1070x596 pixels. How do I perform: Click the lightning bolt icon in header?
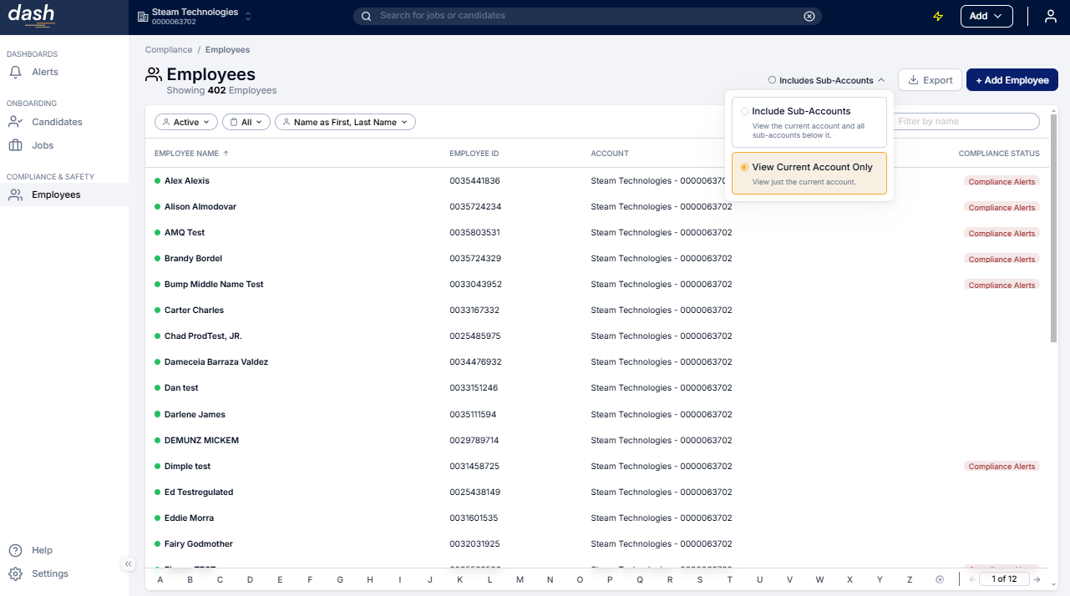tap(938, 16)
